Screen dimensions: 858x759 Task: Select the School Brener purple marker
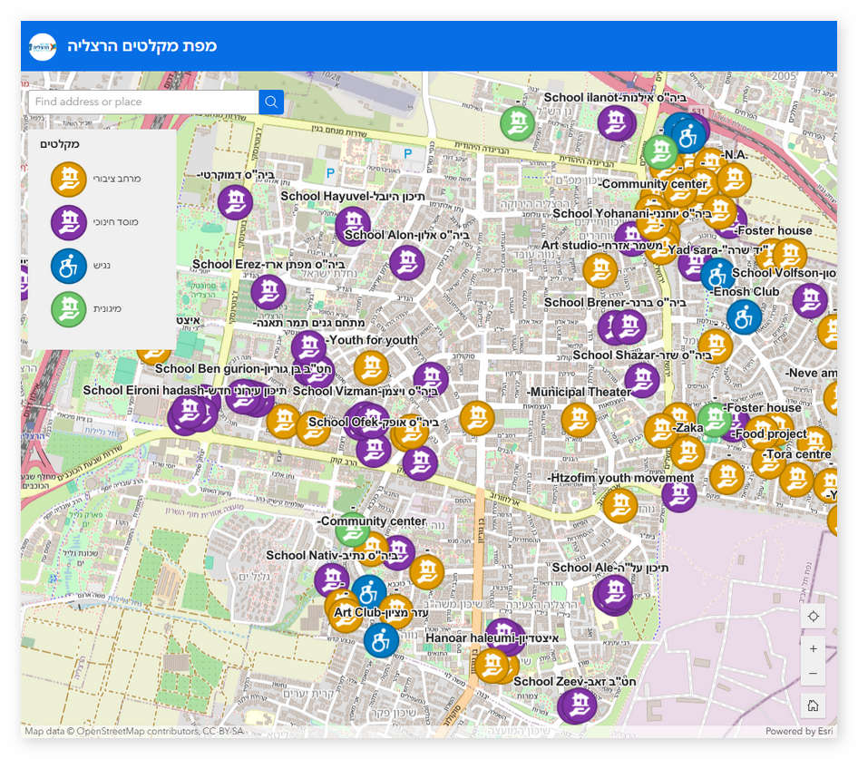pyautogui.click(x=629, y=327)
